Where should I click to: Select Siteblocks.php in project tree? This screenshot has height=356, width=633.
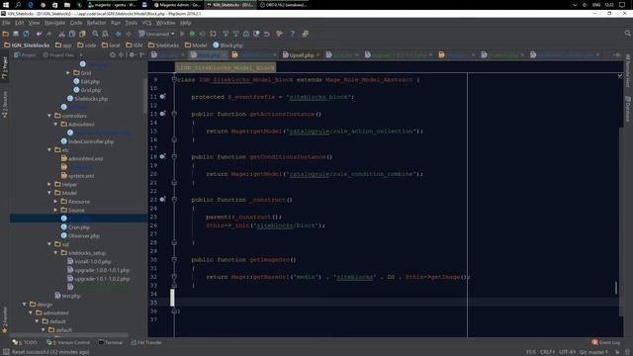click(88, 99)
